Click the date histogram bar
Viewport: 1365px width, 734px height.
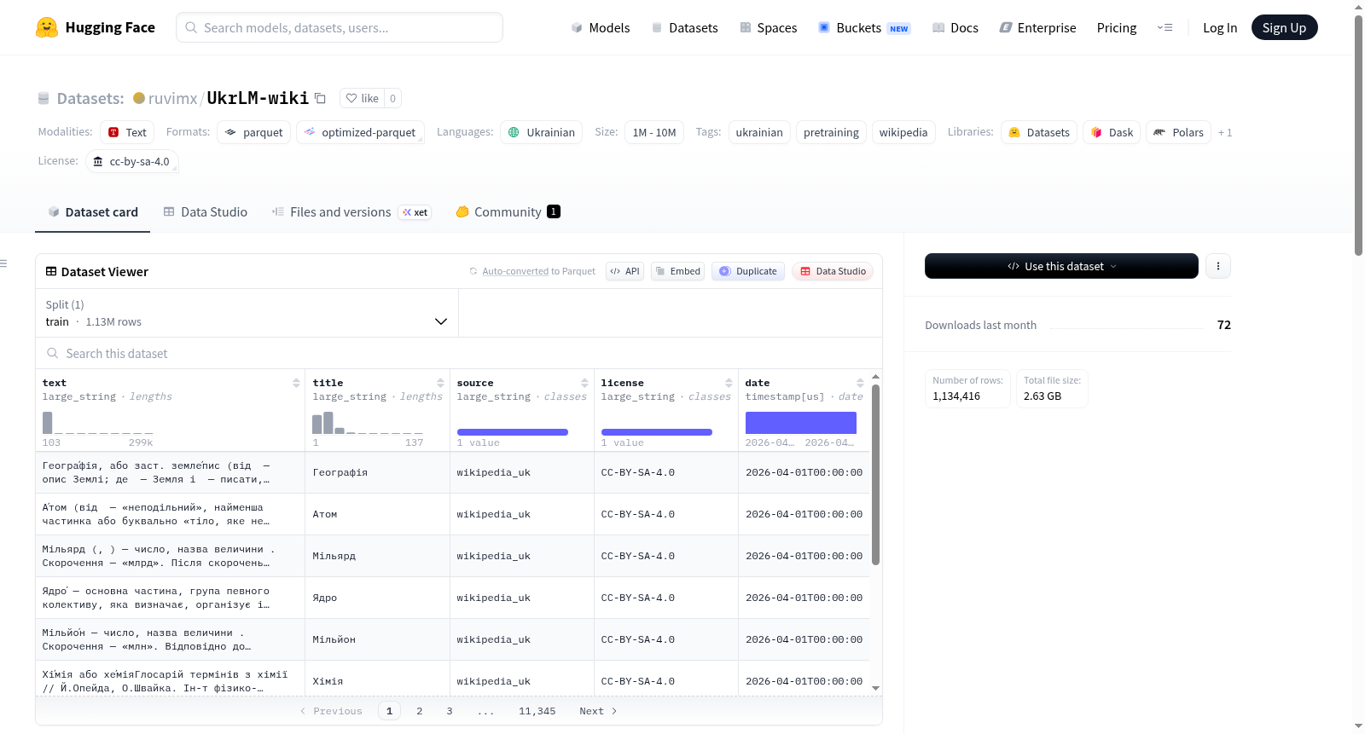[801, 423]
